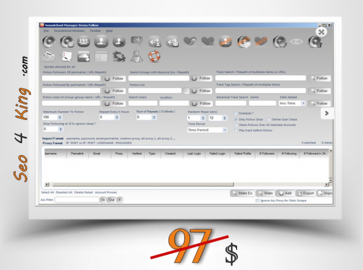
Task: Open the MASS user follow icon
Action: pyautogui.click(x=225, y=42)
